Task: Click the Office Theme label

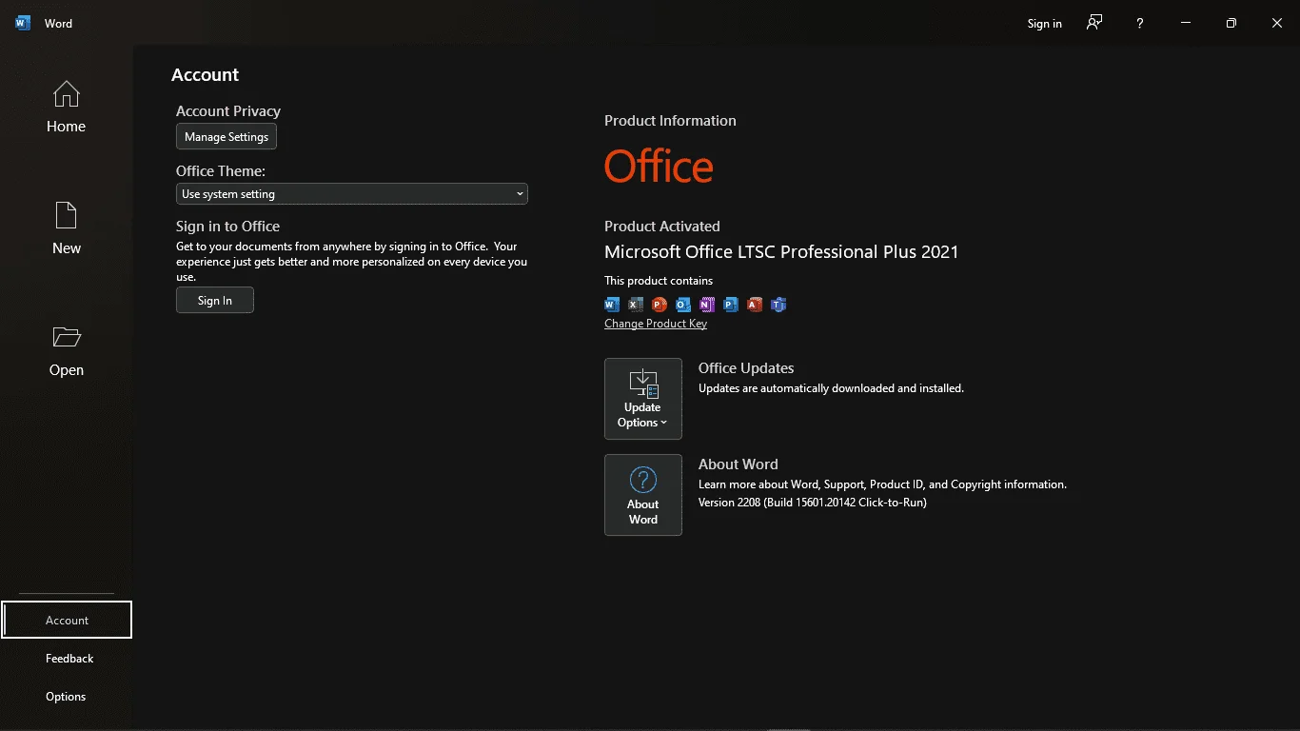Action: tap(221, 171)
